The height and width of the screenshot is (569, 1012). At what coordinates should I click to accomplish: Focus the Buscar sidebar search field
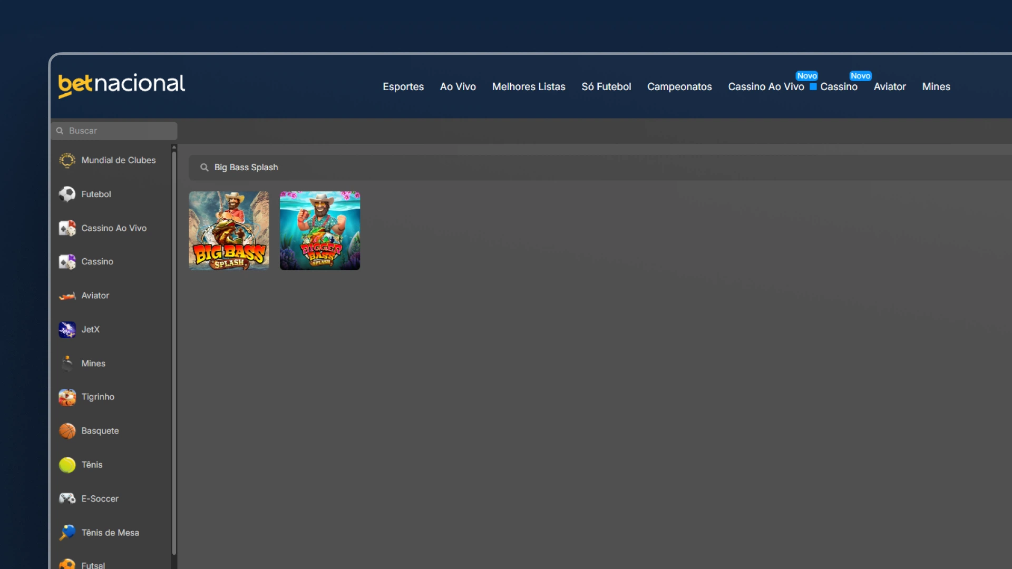114,131
